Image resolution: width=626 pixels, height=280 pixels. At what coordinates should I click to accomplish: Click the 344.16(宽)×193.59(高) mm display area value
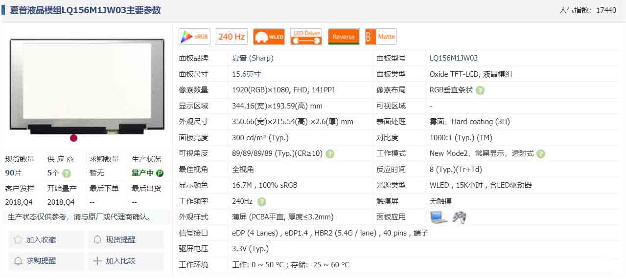click(x=277, y=106)
